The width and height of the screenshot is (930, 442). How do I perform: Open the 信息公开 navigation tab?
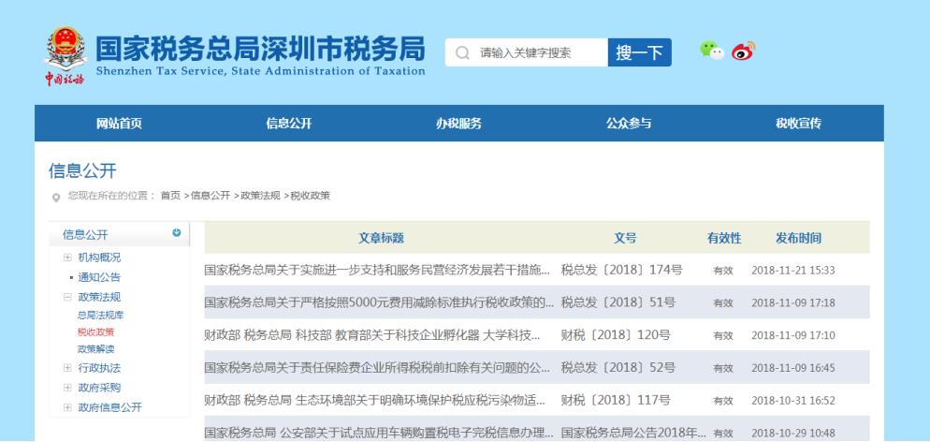pyautogui.click(x=289, y=124)
